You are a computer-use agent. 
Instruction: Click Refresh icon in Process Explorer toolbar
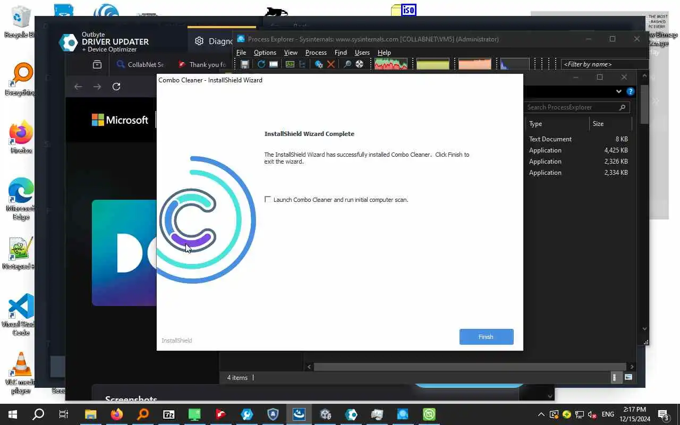pos(261,64)
